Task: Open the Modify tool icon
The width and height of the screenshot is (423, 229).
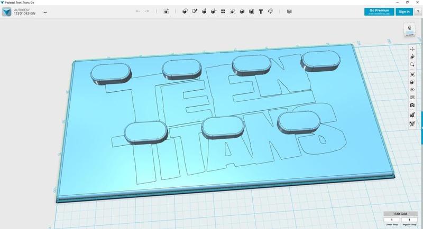Action: [x=214, y=11]
